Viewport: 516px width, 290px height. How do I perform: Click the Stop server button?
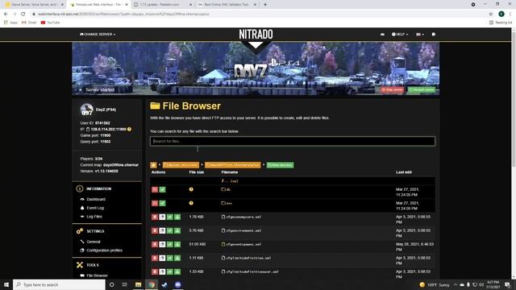(x=392, y=89)
